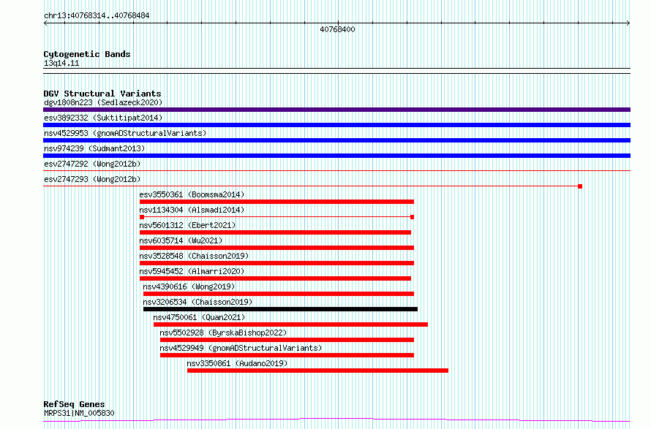Click the right end marker of nsv1134304
651x429 pixels.
[x=412, y=217]
